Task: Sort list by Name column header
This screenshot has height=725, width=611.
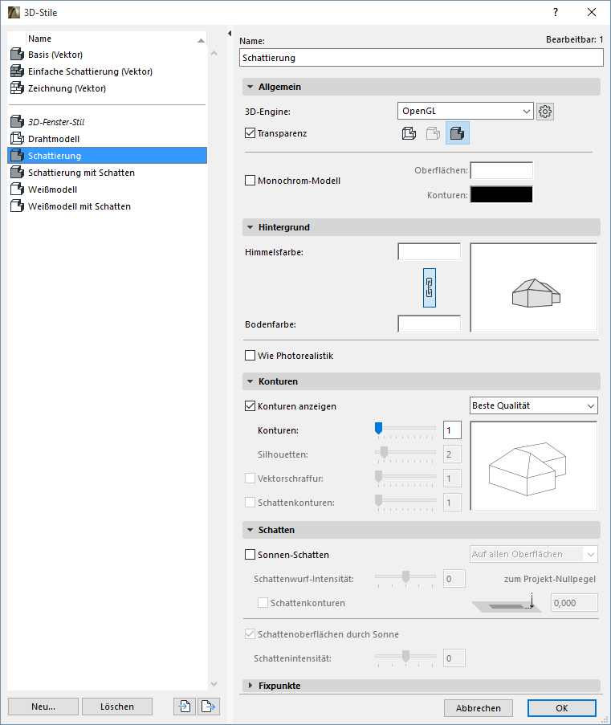Action: coord(116,39)
